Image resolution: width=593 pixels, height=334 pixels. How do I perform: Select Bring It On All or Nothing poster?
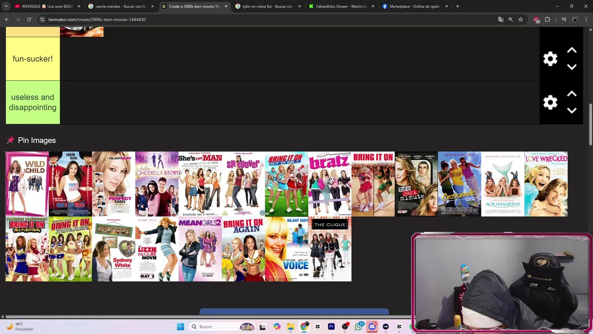[27, 249]
